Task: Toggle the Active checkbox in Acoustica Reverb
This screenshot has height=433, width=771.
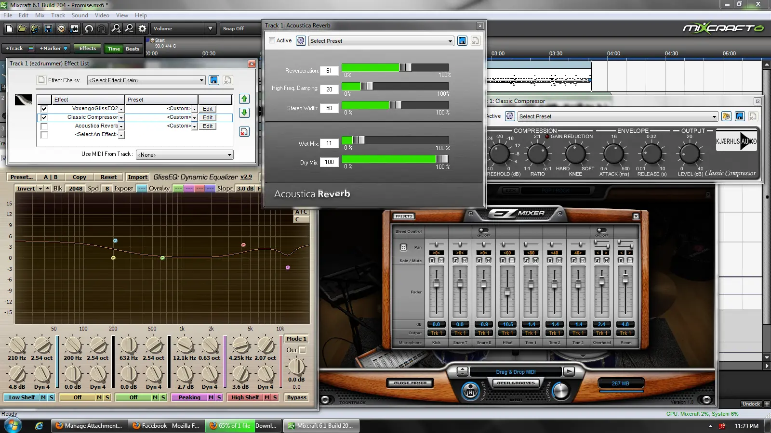Action: pos(272,41)
